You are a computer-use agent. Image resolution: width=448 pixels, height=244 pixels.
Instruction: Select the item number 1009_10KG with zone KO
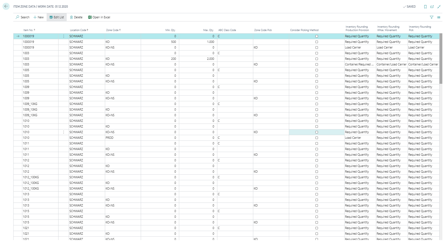(x=30, y=109)
